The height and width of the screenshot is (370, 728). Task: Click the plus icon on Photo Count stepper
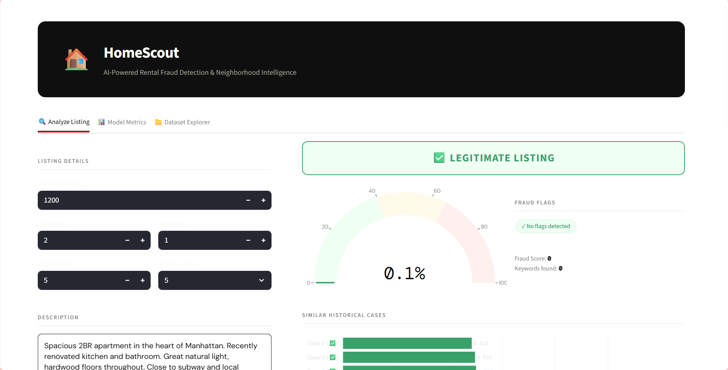[x=143, y=280]
